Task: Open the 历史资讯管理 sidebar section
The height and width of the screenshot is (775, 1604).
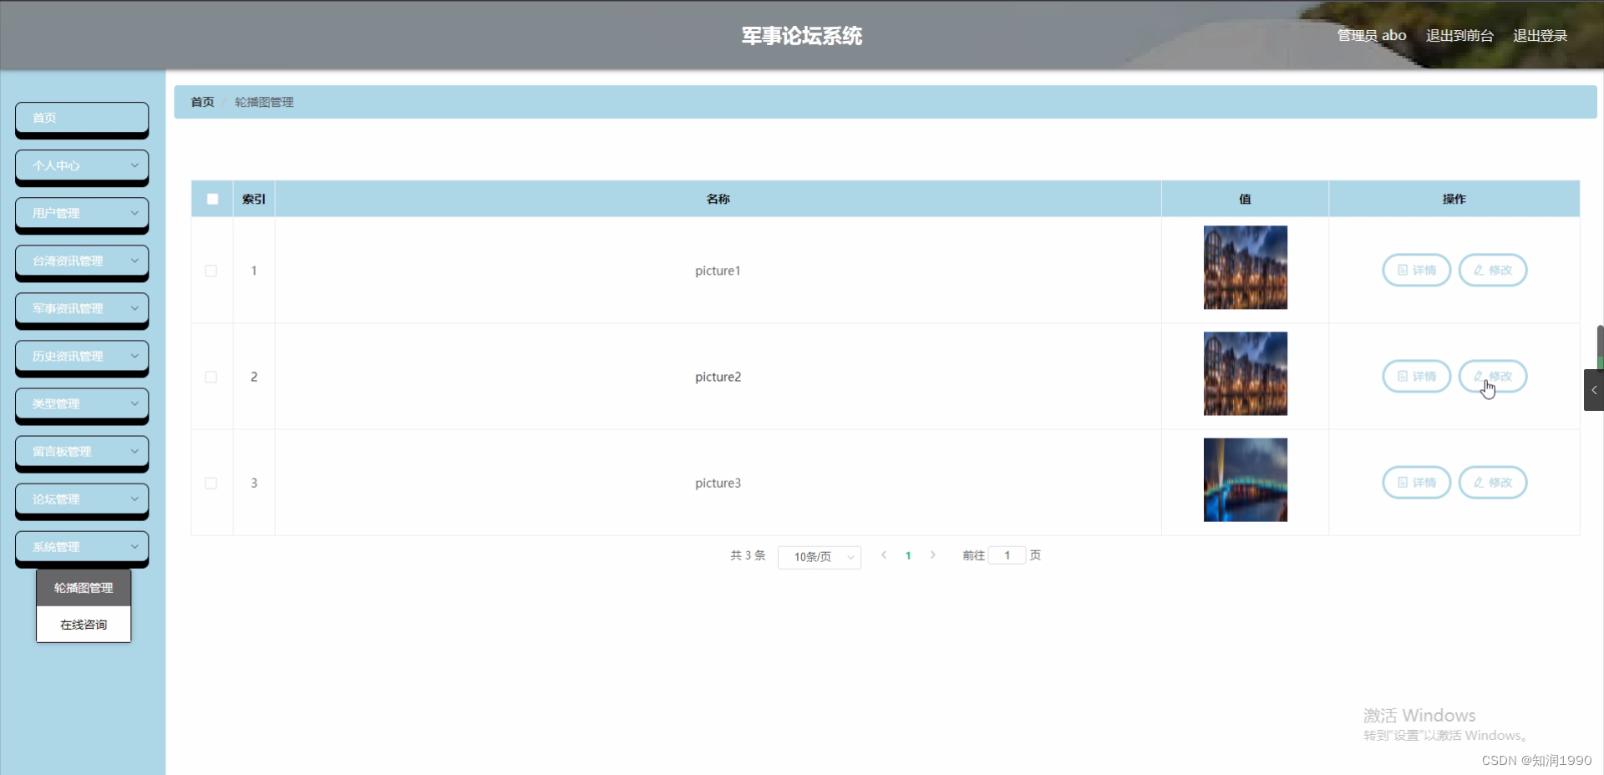Action: click(81, 356)
